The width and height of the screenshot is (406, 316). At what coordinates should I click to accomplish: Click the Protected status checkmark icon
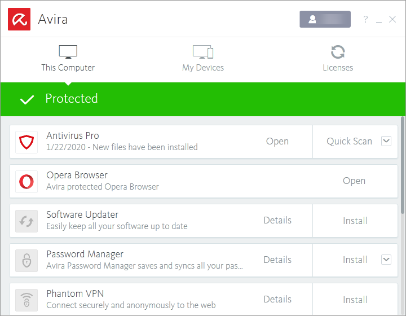pos(27,99)
